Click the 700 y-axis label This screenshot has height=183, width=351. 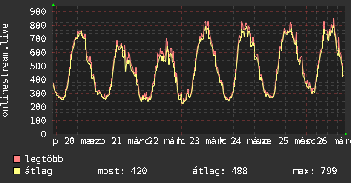(x=38, y=39)
